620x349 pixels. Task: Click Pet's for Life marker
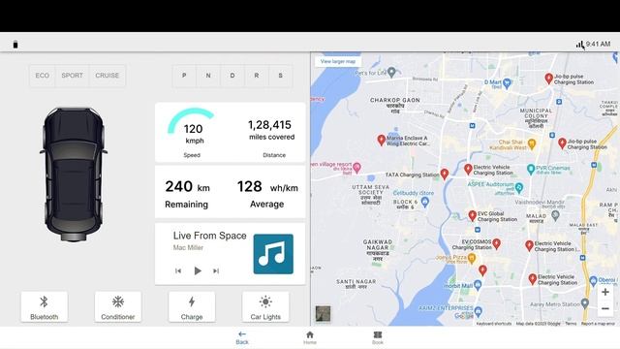tap(391, 73)
